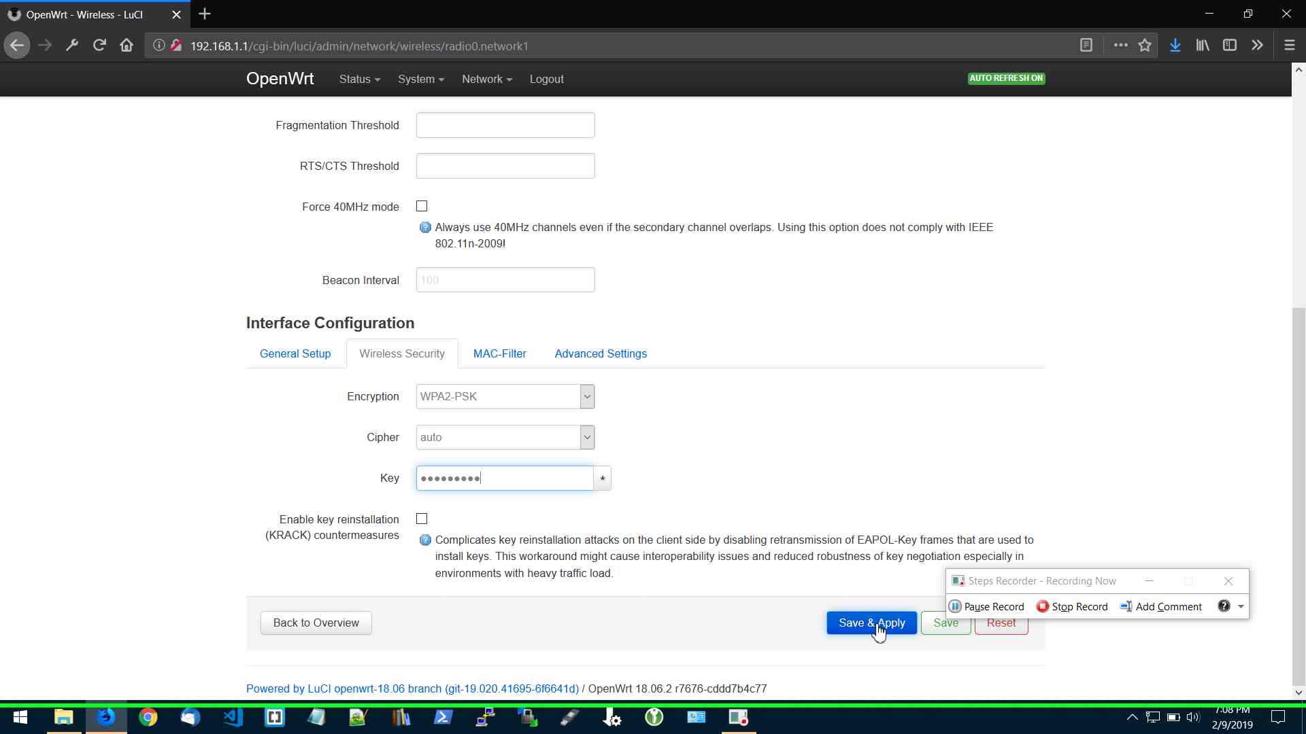Viewport: 1306px width, 734px height.
Task: Enable Force 40MHz mode checkbox
Action: (x=422, y=206)
